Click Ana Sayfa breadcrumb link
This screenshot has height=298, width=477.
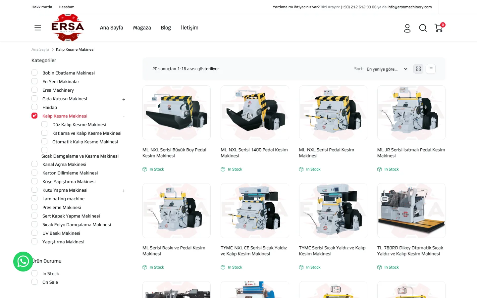(x=40, y=49)
